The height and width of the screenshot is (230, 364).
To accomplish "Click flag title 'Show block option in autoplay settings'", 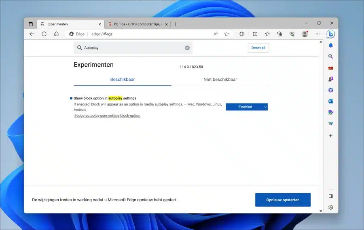I will pyautogui.click(x=105, y=98).
